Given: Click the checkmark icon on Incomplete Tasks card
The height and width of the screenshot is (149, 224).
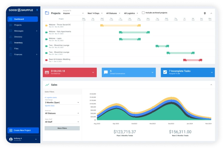Looking at the screenshot, I should pos(165,72).
